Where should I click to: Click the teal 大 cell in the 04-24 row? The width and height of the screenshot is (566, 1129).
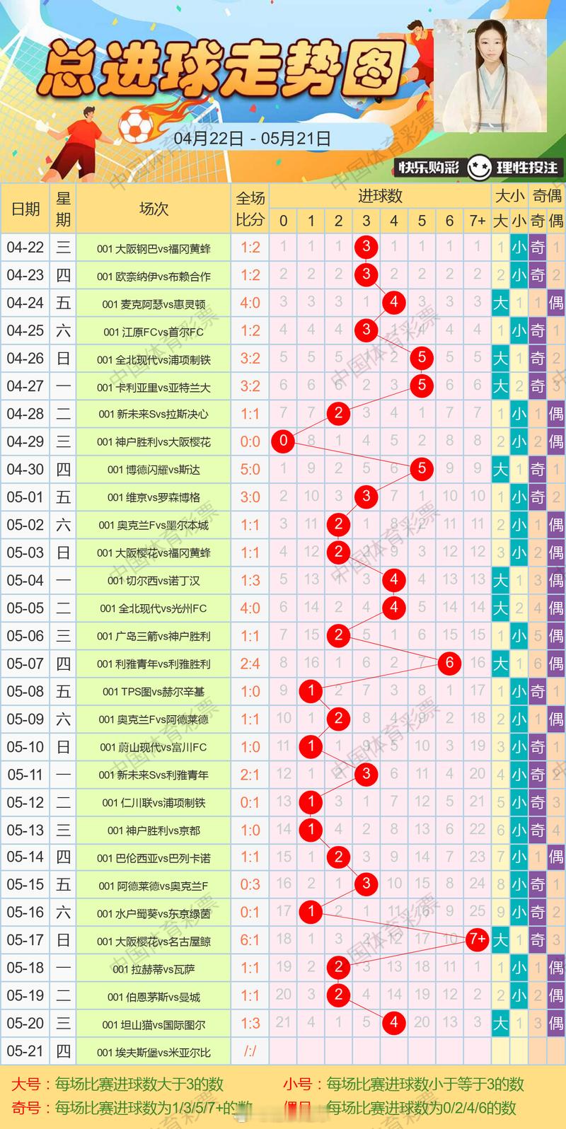(501, 303)
